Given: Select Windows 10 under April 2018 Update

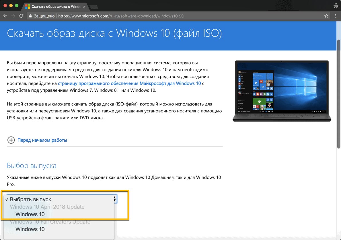Looking at the screenshot, I should tap(30, 214).
